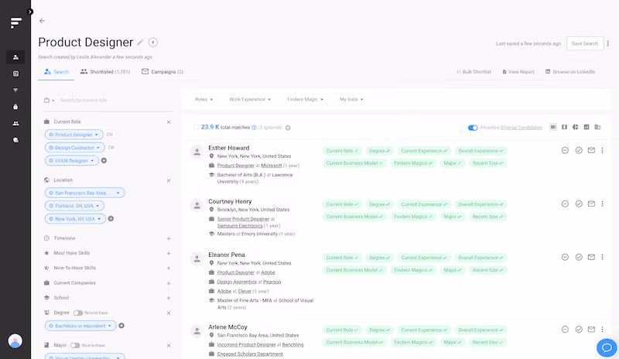
Task: Remove the Degree filter section
Action: tap(169, 313)
